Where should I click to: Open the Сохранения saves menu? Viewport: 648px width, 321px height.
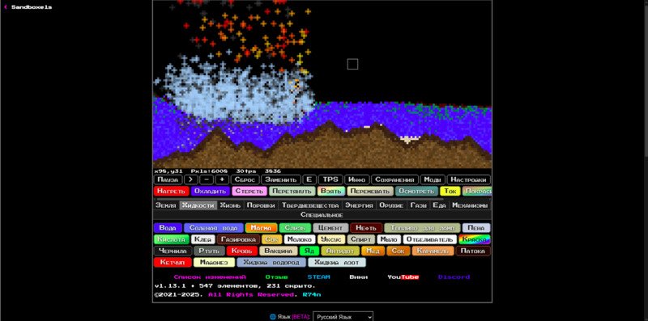pyautogui.click(x=394, y=180)
